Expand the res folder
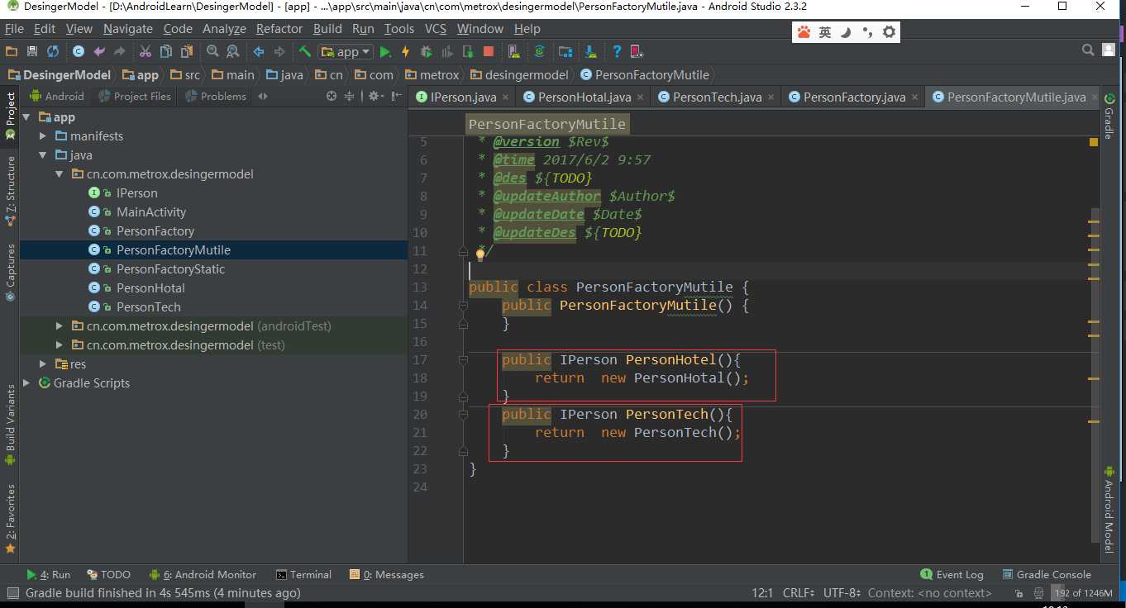The height and width of the screenshot is (608, 1126). pos(43,364)
